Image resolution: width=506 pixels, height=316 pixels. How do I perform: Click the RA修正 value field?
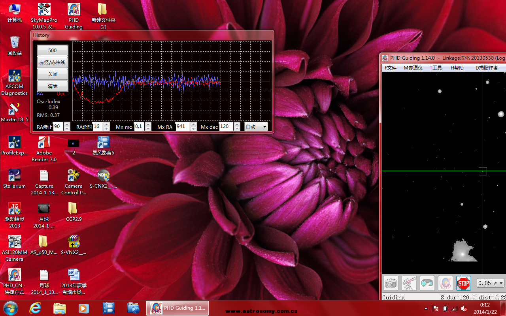(x=58, y=126)
